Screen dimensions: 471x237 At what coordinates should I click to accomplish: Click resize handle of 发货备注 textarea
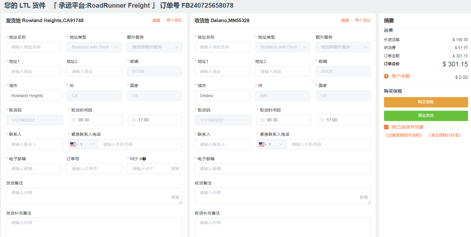coord(180,202)
